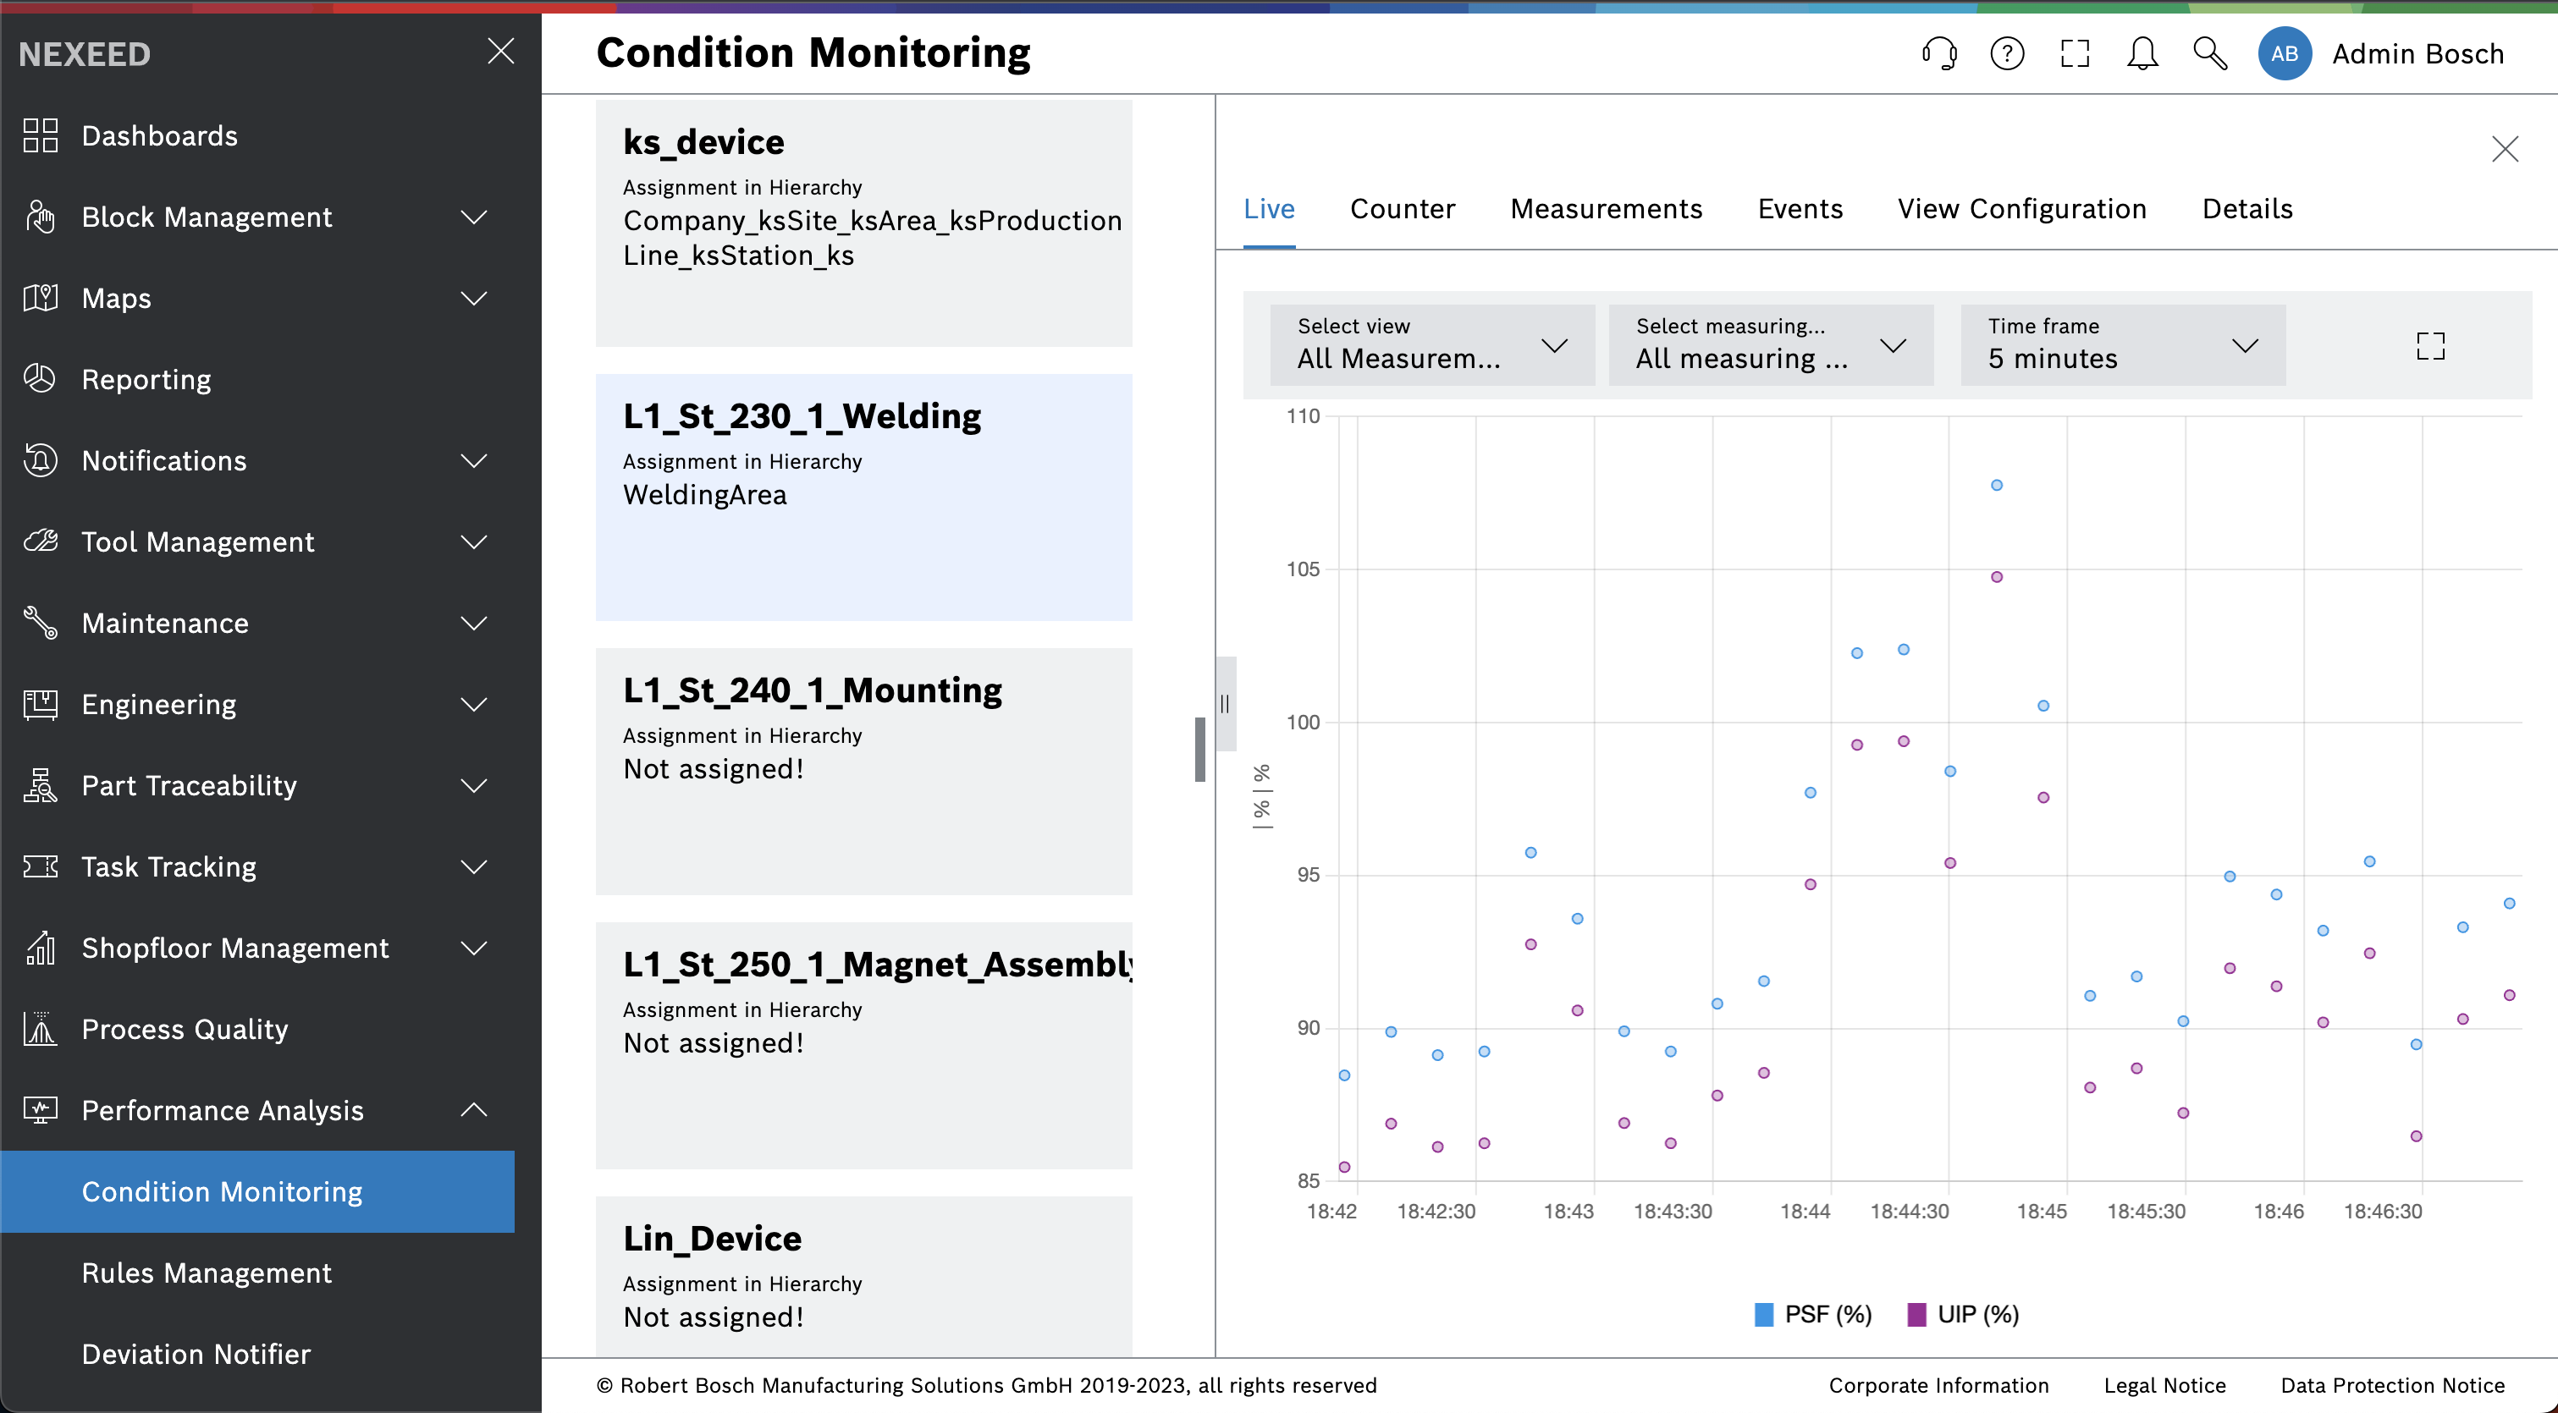Open the Time frame dropdown

pyautogui.click(x=2122, y=345)
